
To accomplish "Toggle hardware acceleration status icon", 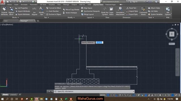I will pos(173,95).
